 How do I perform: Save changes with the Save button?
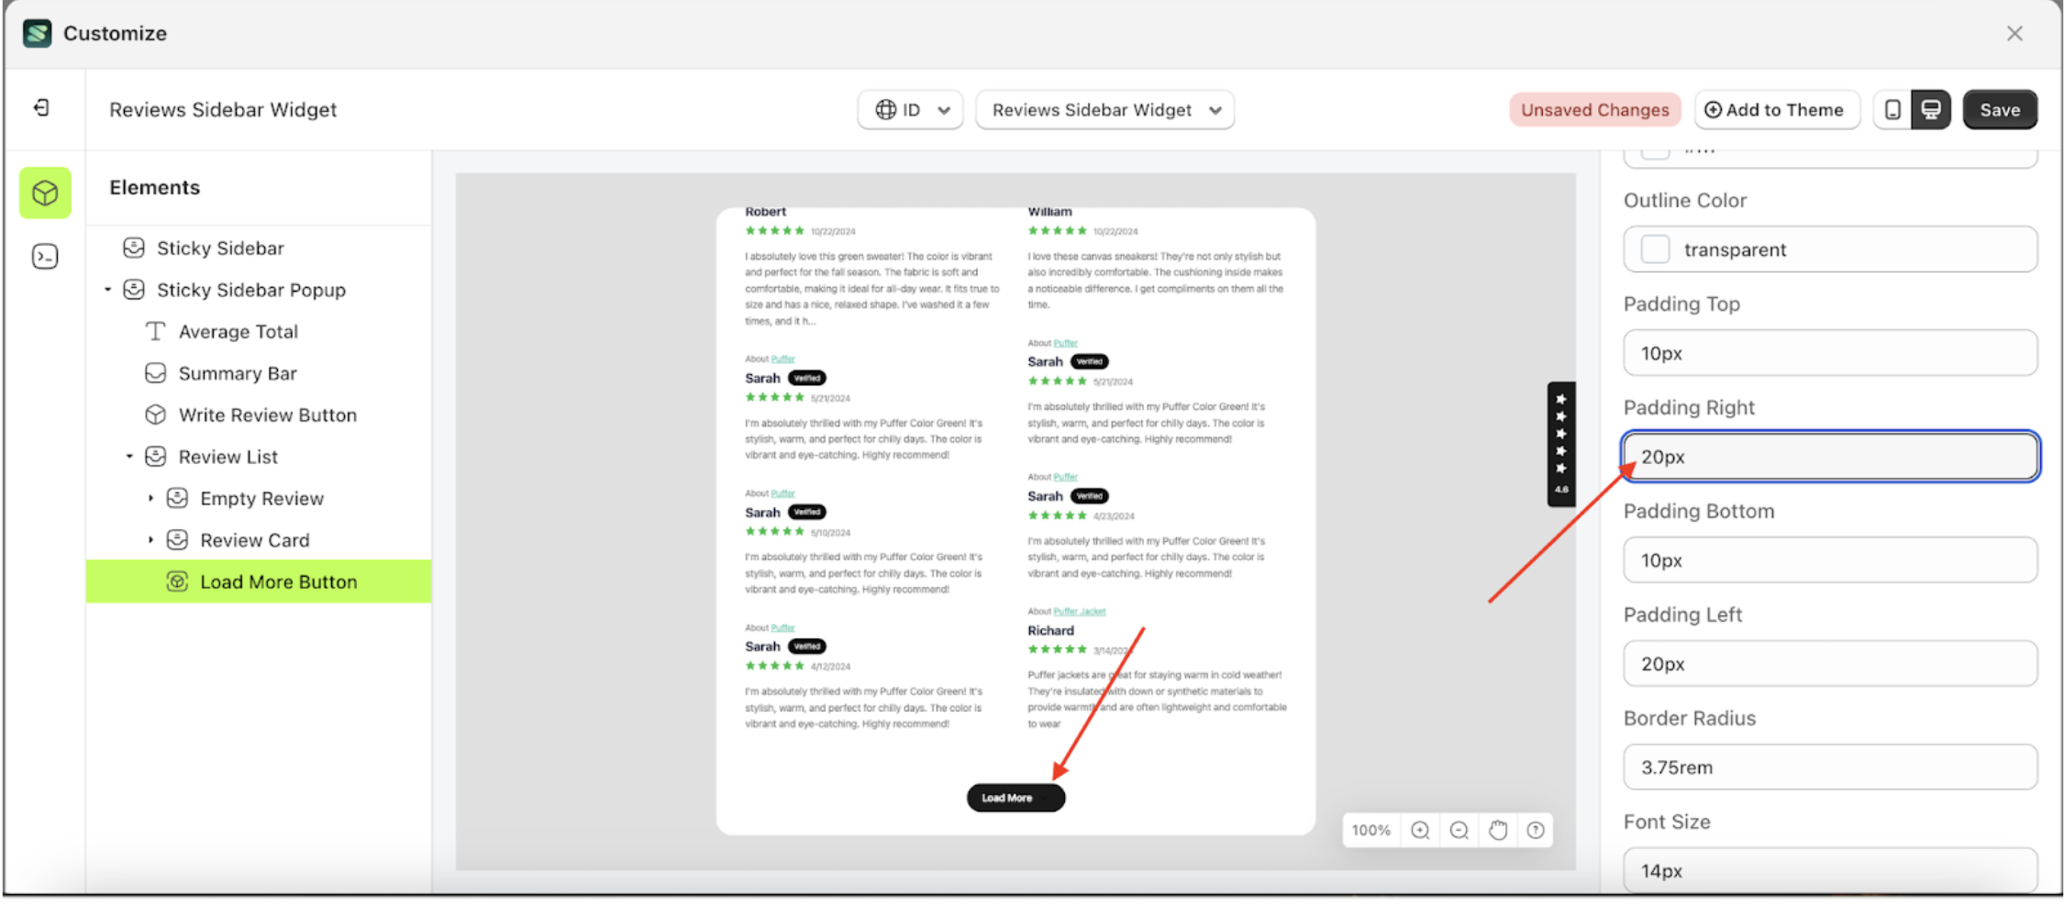tap(2000, 109)
